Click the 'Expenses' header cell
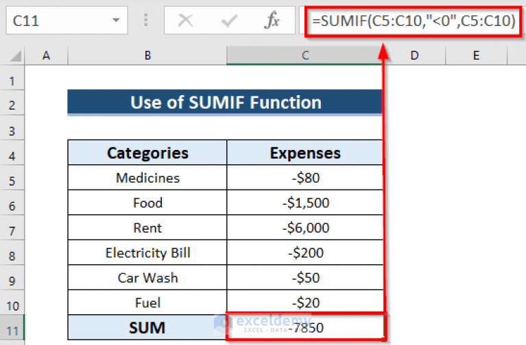Screen dimensions: 526x345 pos(304,153)
